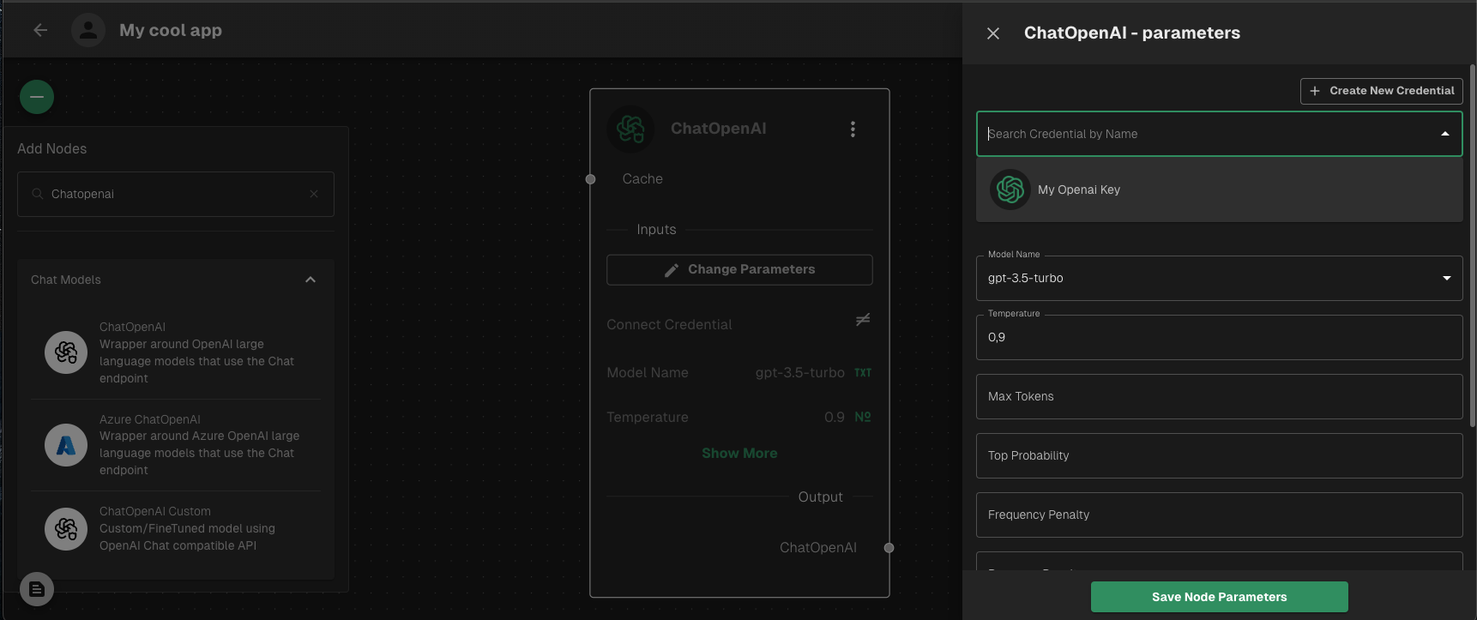1477x620 pixels.
Task: Click the user avatar icon
Action: 87,30
